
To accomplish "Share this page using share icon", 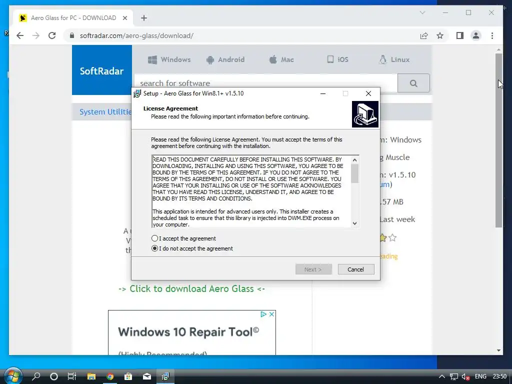I will pos(424,35).
